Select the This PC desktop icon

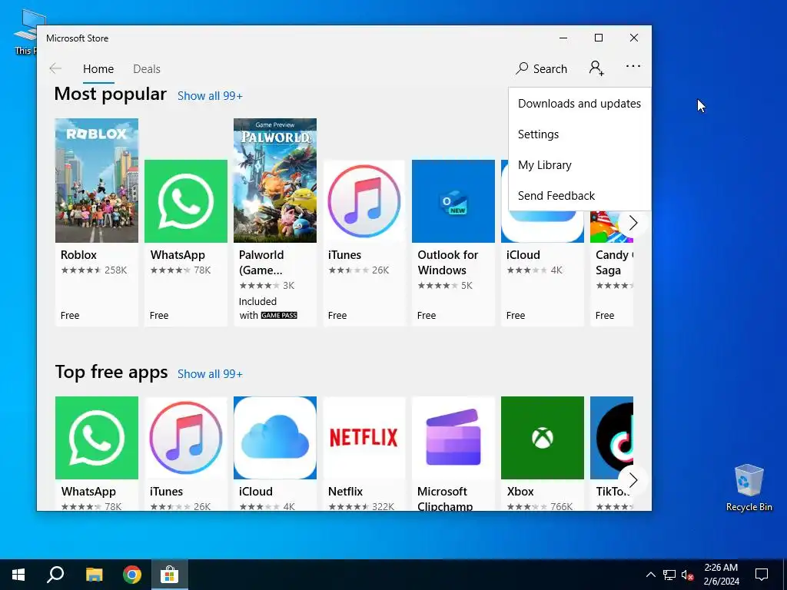24,31
